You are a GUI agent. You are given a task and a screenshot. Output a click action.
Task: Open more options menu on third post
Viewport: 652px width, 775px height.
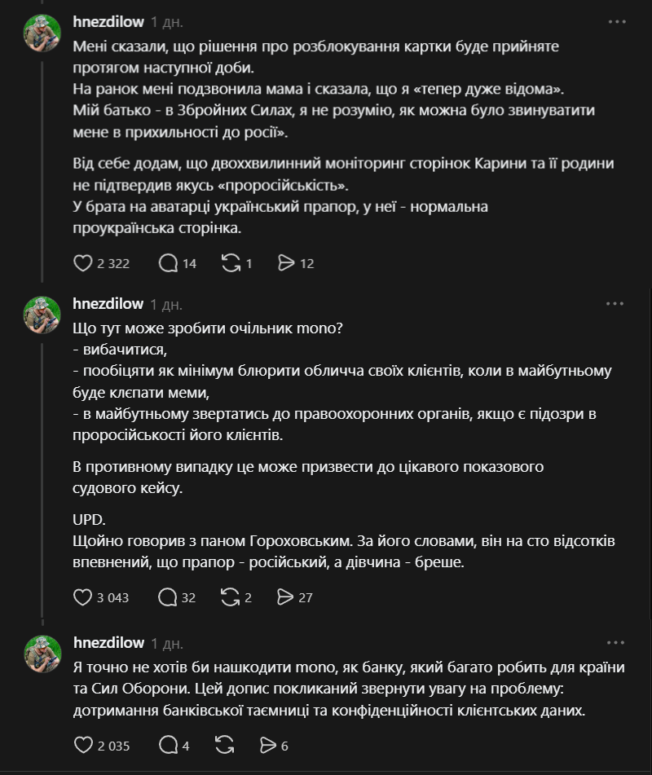(x=615, y=643)
